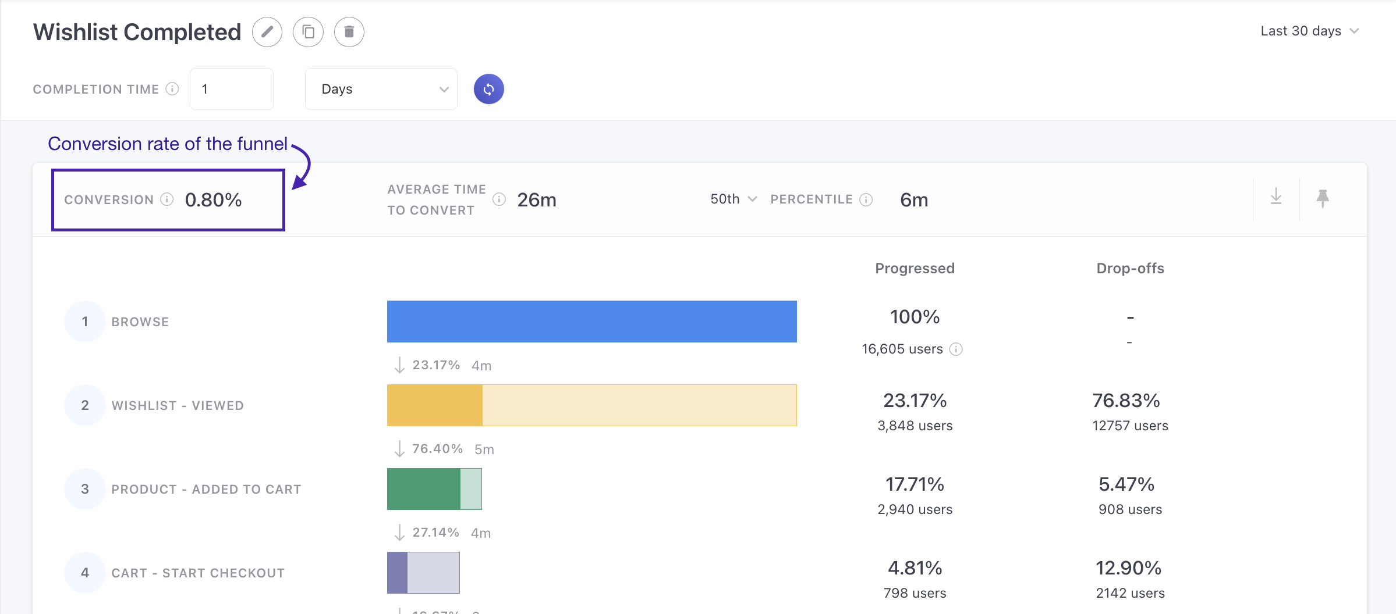
Task: Click the Drop-offs column header
Action: 1130,268
